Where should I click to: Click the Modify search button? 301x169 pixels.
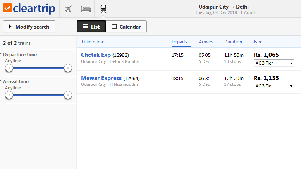[29, 27]
